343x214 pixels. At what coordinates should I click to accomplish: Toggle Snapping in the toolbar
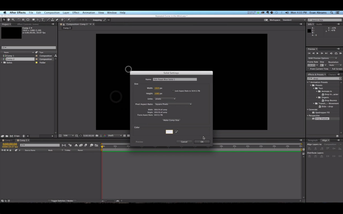point(91,20)
